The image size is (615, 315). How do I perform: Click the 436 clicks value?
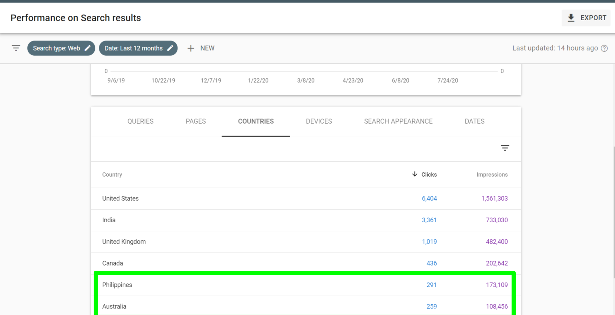[432, 263]
